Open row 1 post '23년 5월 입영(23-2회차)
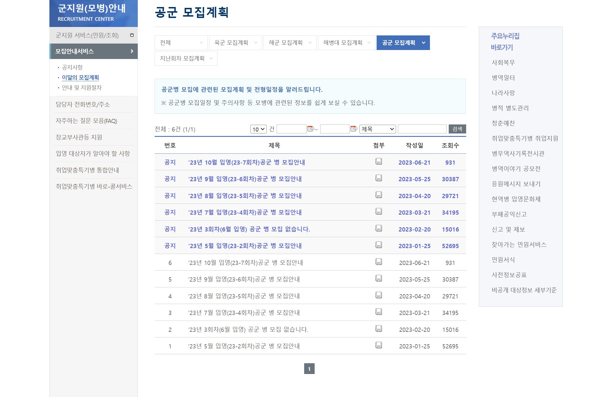This screenshot has height=397, width=616. click(x=244, y=346)
